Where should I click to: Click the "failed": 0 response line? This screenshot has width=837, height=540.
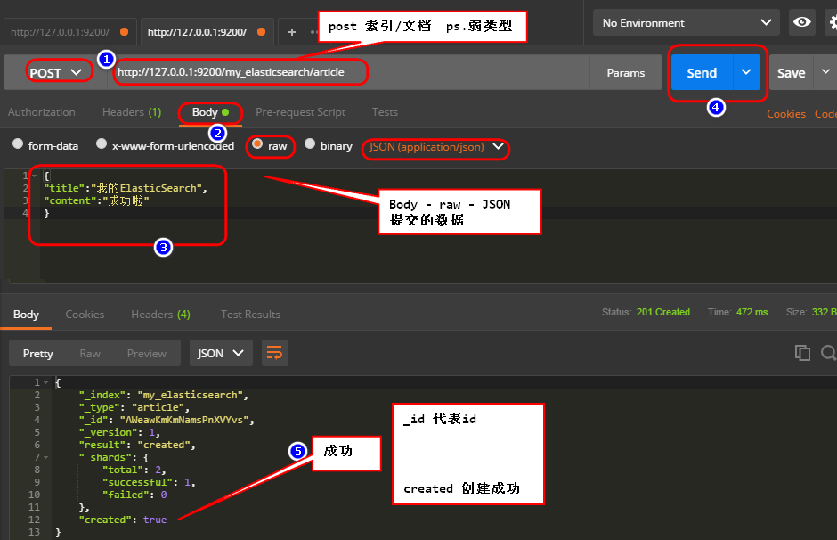pos(134,495)
